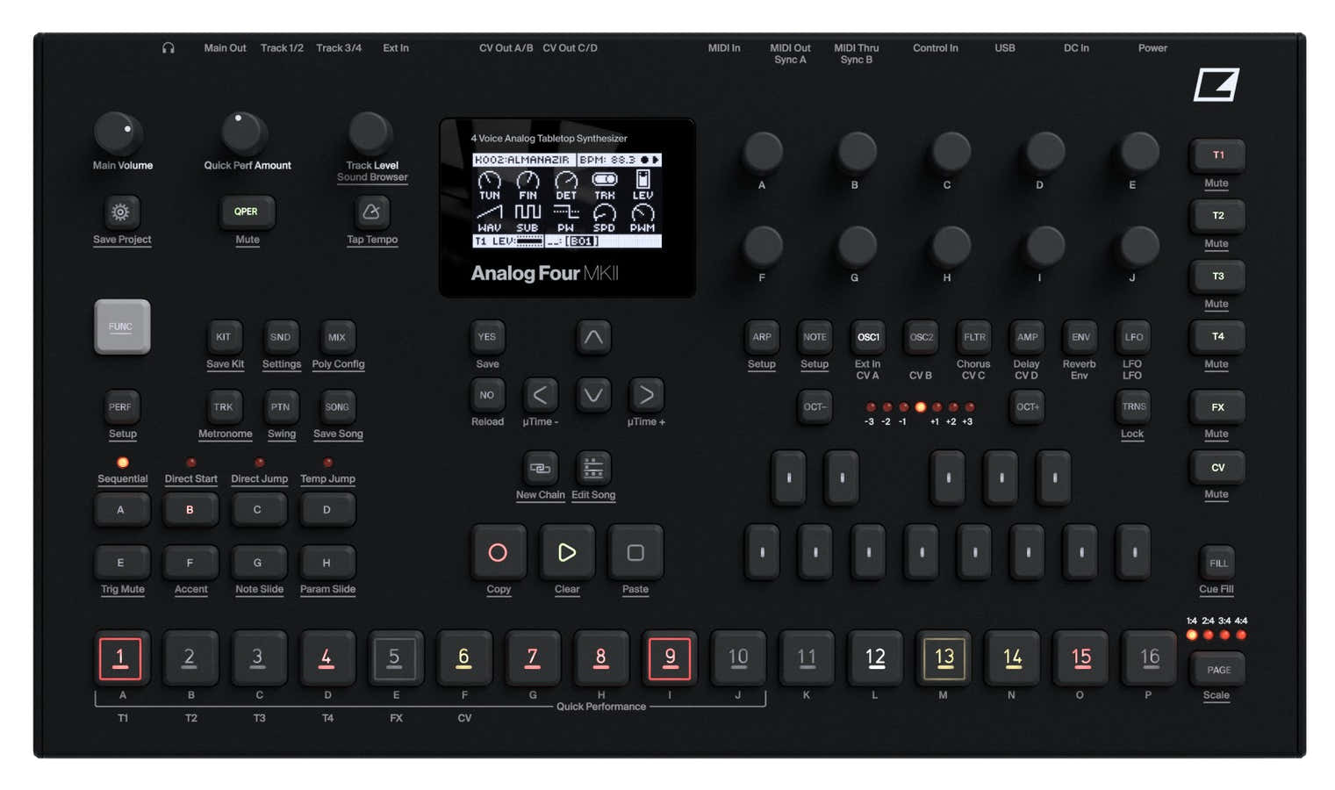This screenshot has height=790, width=1335.
Task: Open Edit Song with its icon button
Action: [593, 468]
